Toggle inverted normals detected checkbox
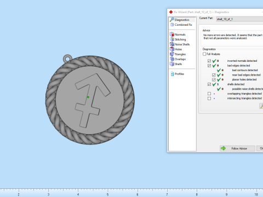 [x=209, y=61]
